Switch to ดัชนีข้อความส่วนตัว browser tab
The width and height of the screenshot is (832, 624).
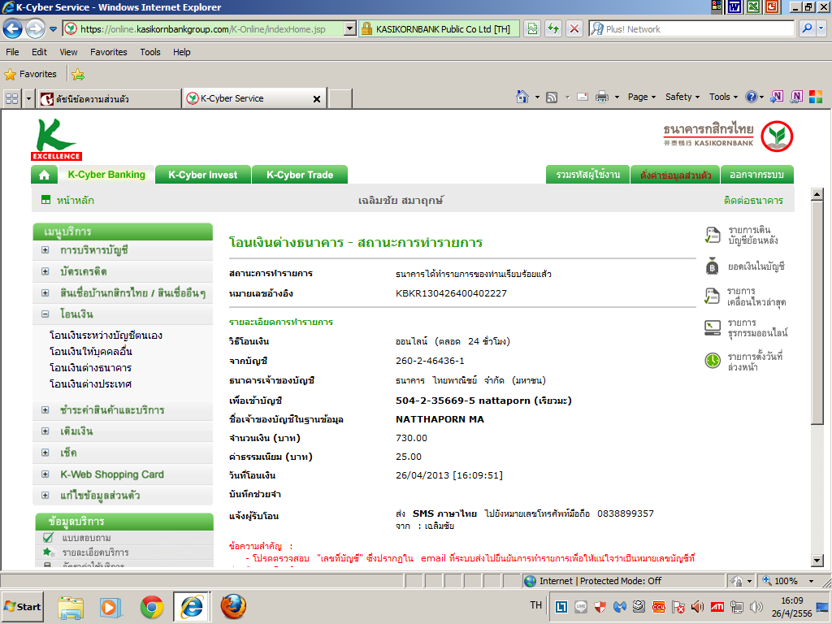coord(110,98)
